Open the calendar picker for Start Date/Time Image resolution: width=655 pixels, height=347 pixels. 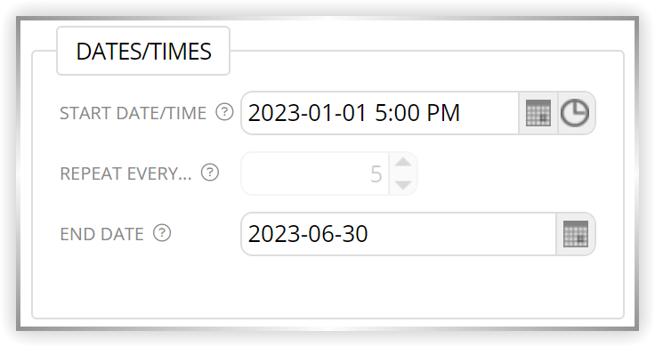[x=538, y=113]
